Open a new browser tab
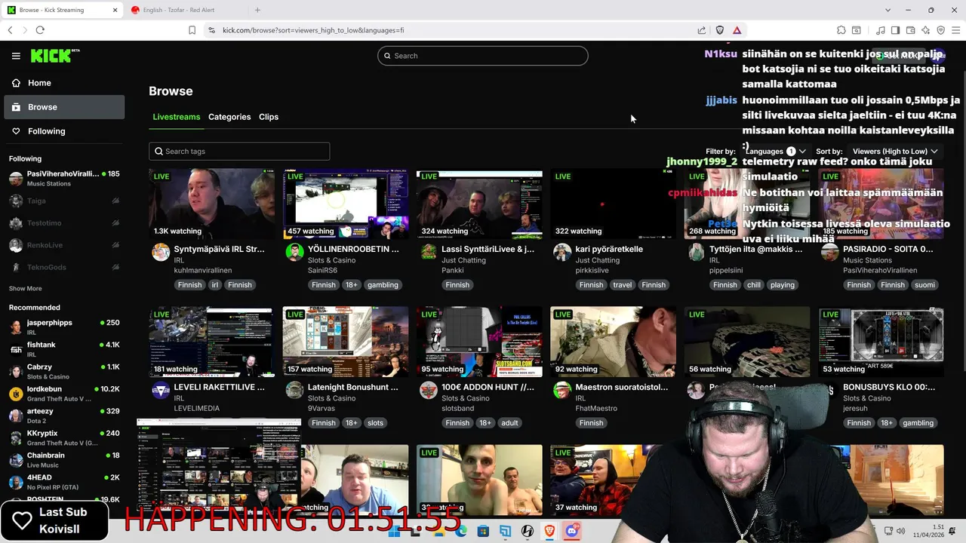 [257, 10]
